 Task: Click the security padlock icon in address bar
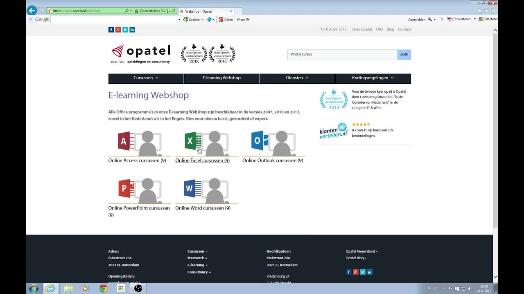click(x=137, y=11)
